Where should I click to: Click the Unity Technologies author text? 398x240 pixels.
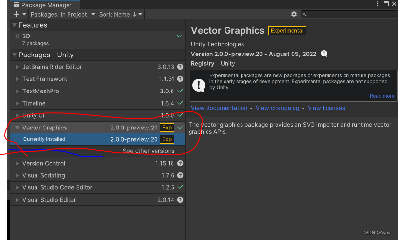point(217,44)
